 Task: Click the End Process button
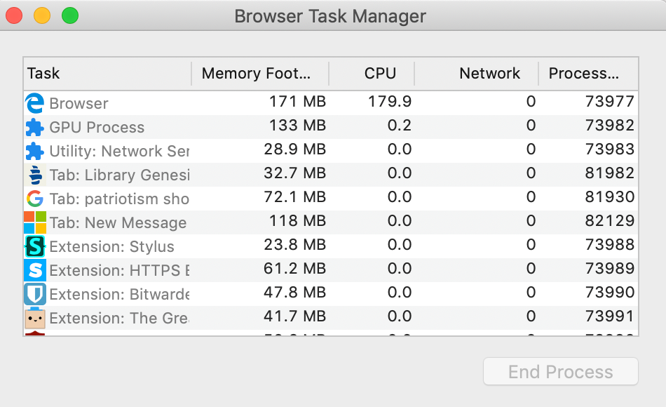(x=560, y=371)
